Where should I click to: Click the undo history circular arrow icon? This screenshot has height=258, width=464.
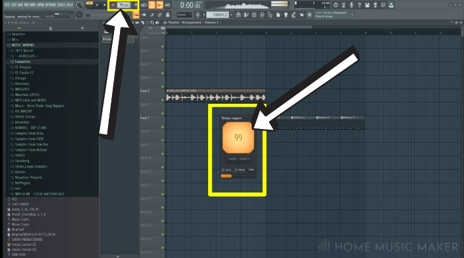335,5
